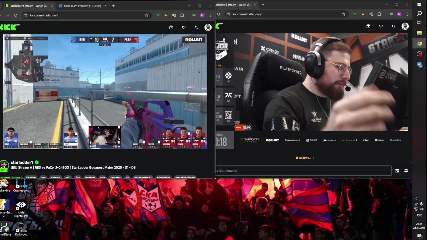
Task: Open Windows taskbar search
Action: pos(419,13)
